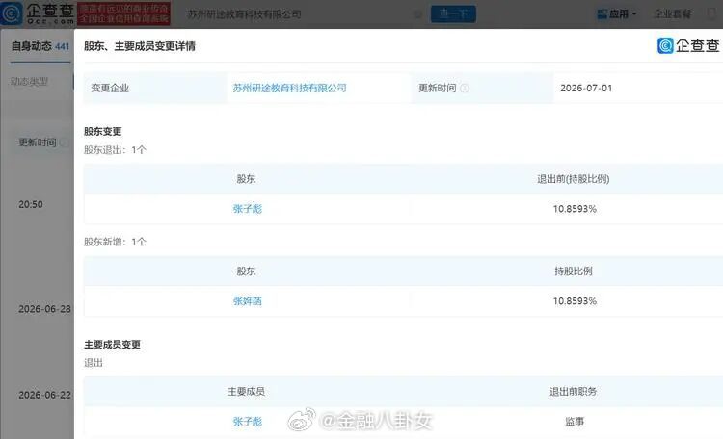Click the 监事 position cell

tap(575, 421)
